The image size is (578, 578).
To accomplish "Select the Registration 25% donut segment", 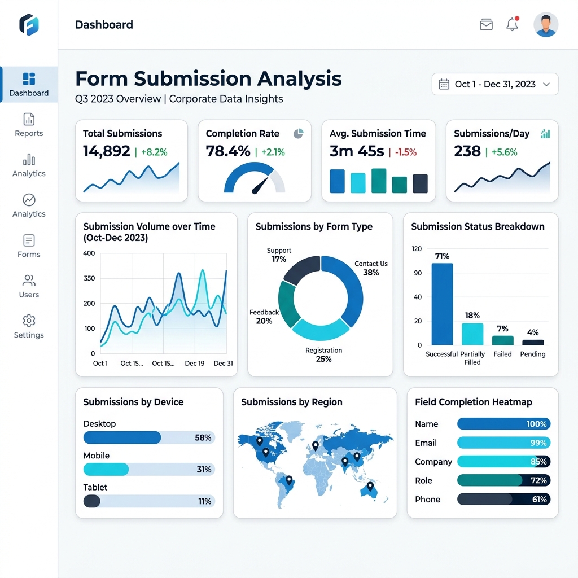I will point(321,330).
